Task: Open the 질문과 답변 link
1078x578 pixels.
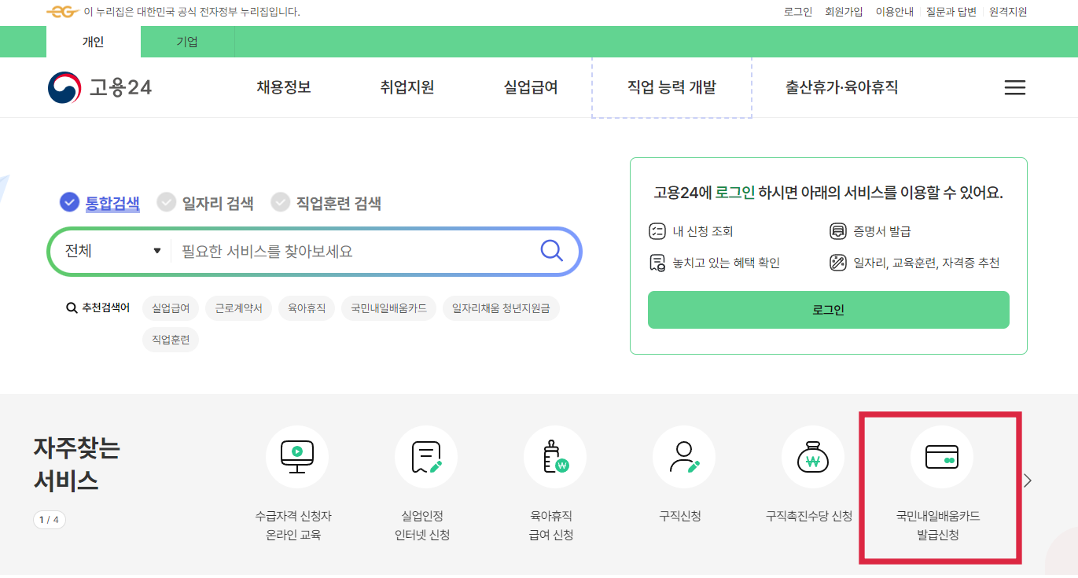Action: (951, 12)
